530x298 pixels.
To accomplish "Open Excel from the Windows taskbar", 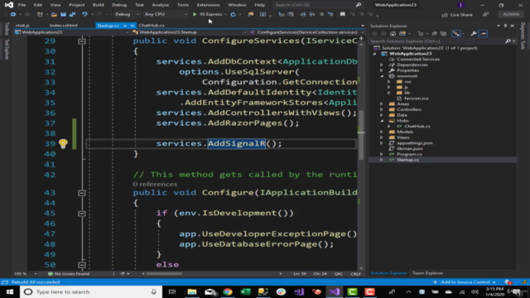I will click(245, 291).
